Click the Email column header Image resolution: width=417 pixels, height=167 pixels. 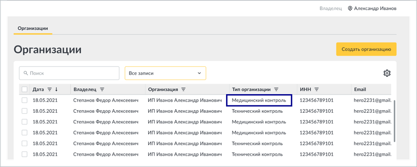pos(360,89)
